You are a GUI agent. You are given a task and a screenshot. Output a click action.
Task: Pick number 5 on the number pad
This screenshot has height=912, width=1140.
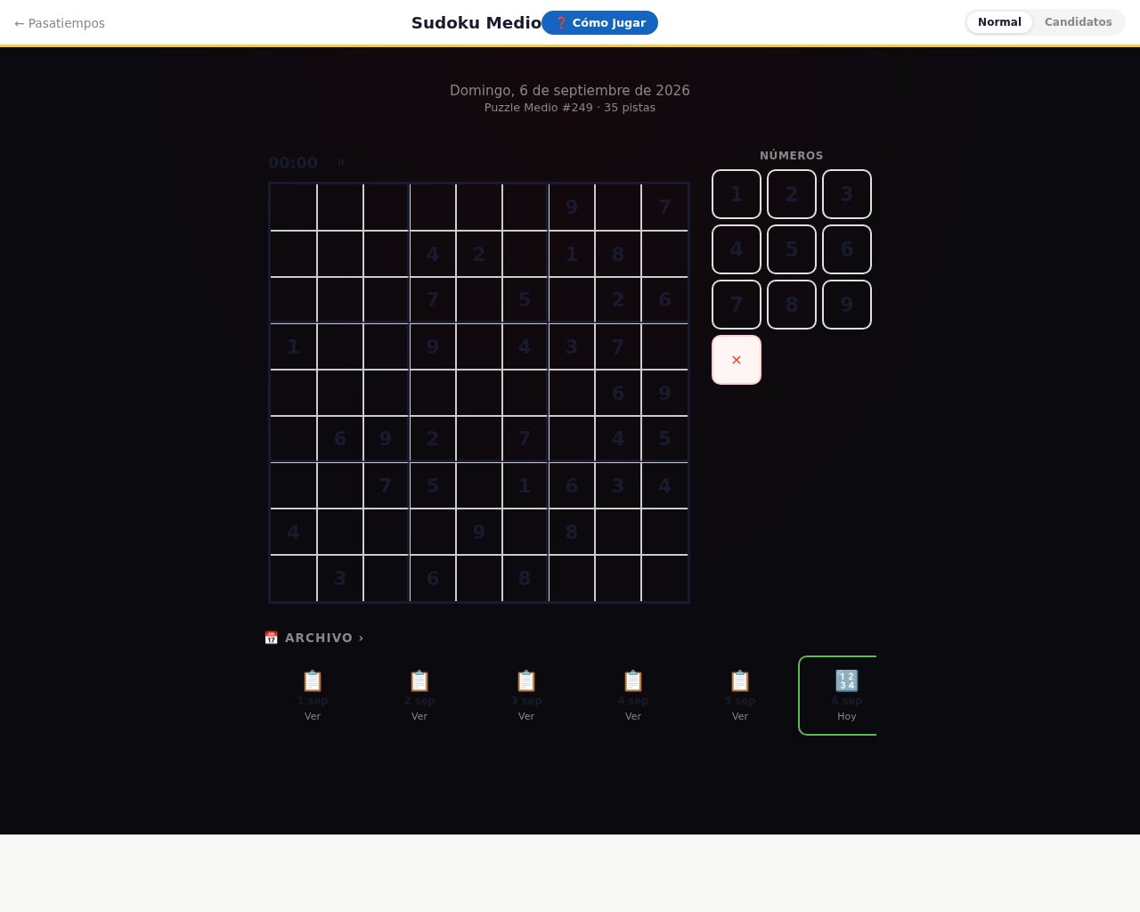click(792, 249)
